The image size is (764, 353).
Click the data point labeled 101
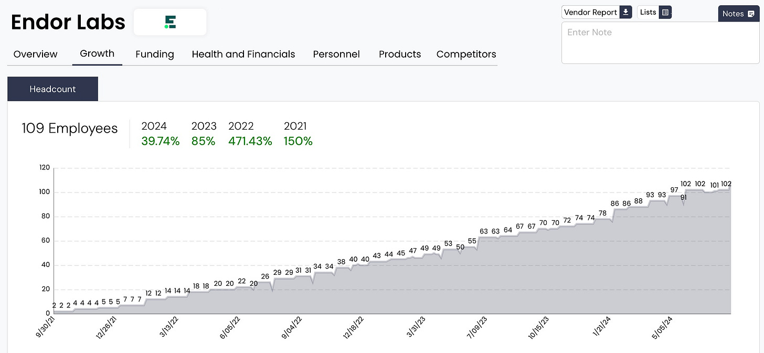[714, 185]
